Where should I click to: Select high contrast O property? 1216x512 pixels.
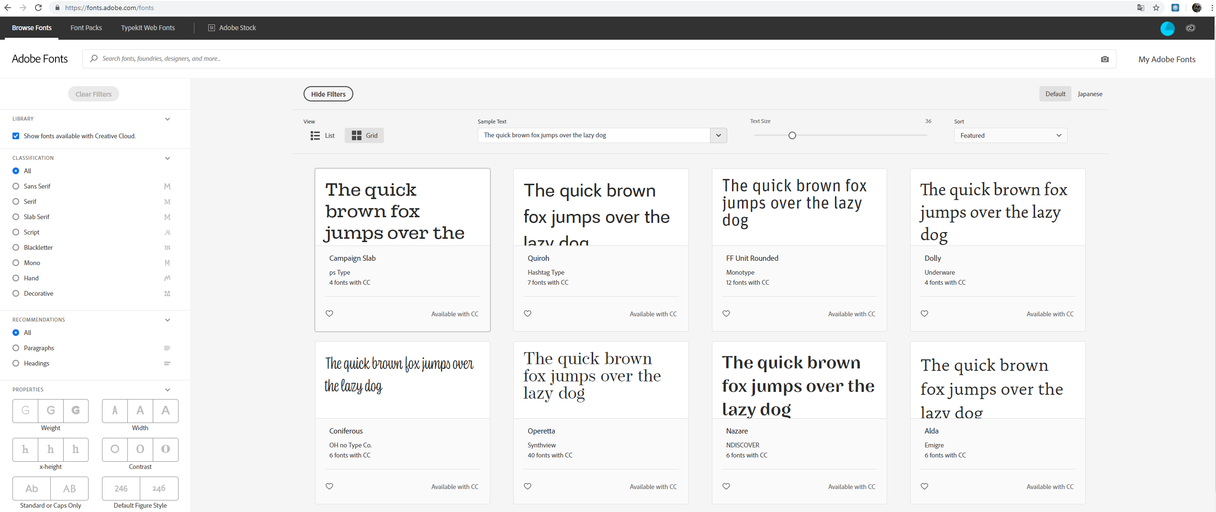(x=166, y=449)
